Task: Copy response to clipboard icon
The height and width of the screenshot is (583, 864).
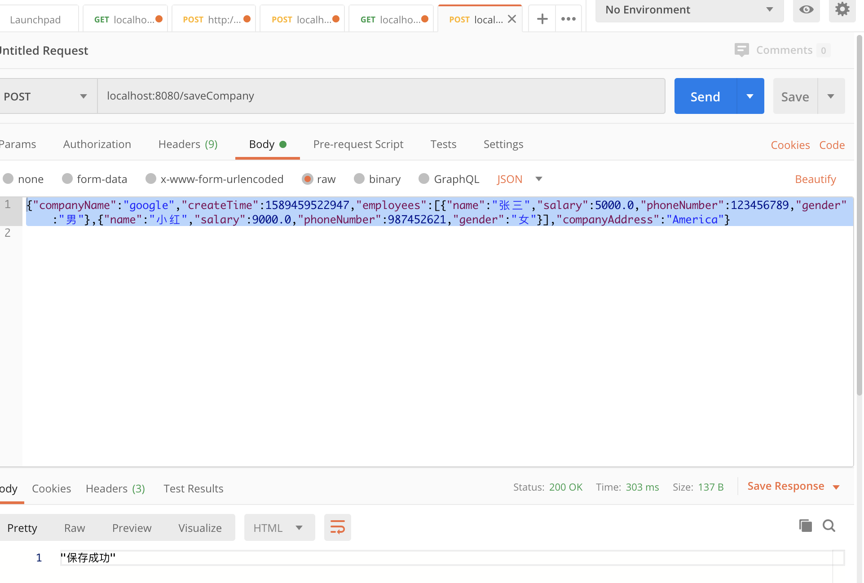Action: tap(806, 526)
